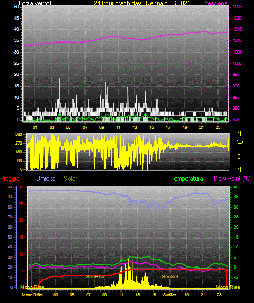Click 40 on the green temperature axis
The height and width of the screenshot is (303, 254).
(236, 187)
